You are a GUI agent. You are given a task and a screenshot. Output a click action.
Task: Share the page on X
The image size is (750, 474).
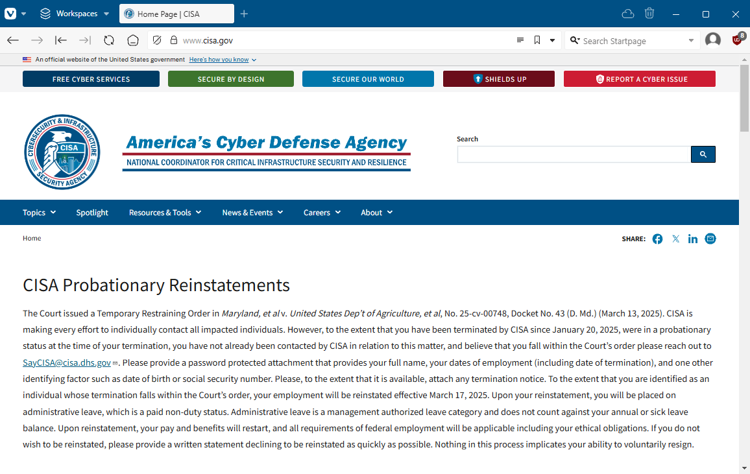click(675, 239)
